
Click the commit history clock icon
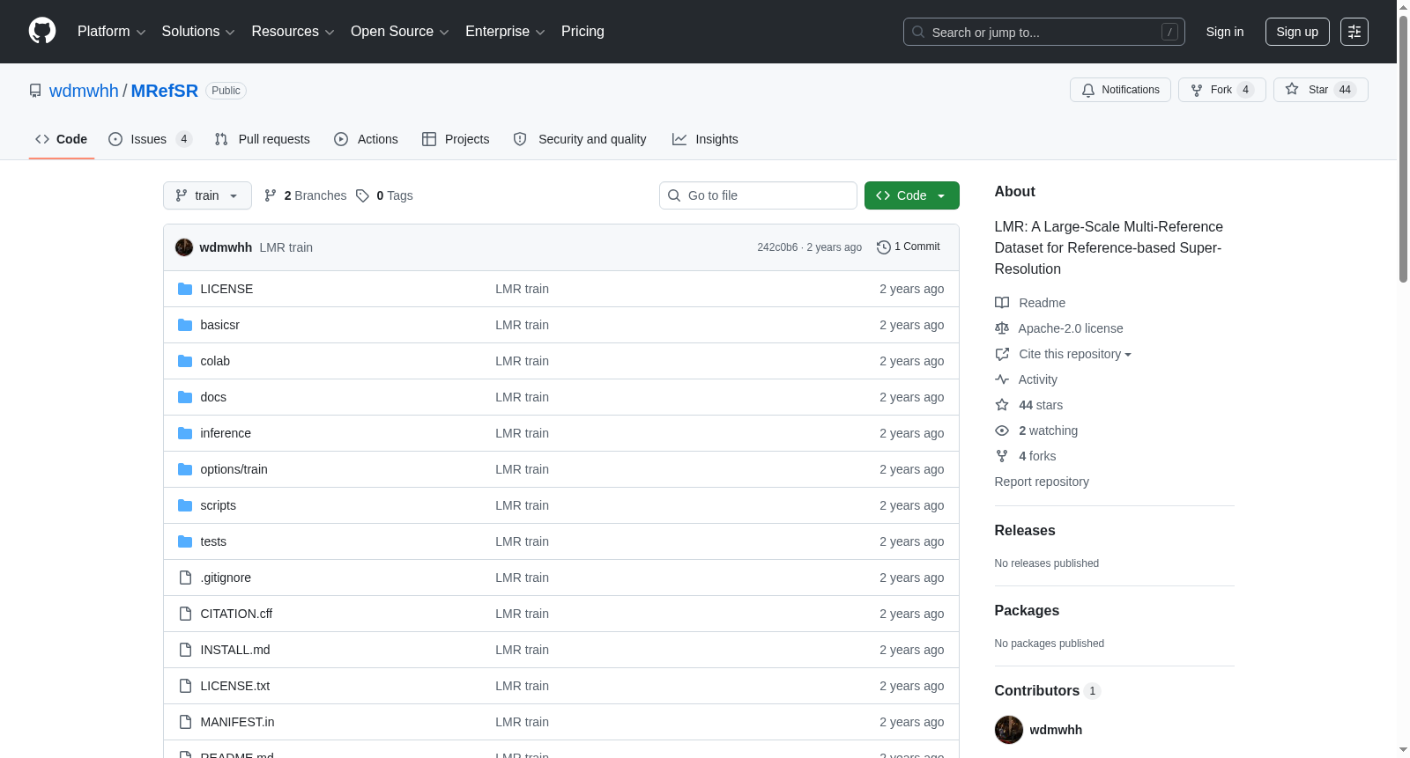tap(884, 247)
